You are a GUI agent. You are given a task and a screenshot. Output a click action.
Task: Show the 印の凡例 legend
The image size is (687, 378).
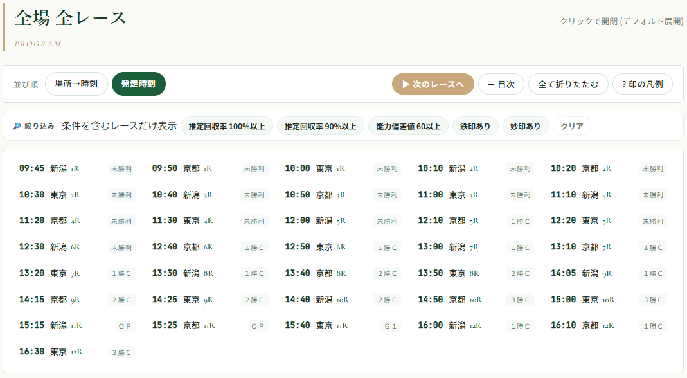pyautogui.click(x=642, y=84)
